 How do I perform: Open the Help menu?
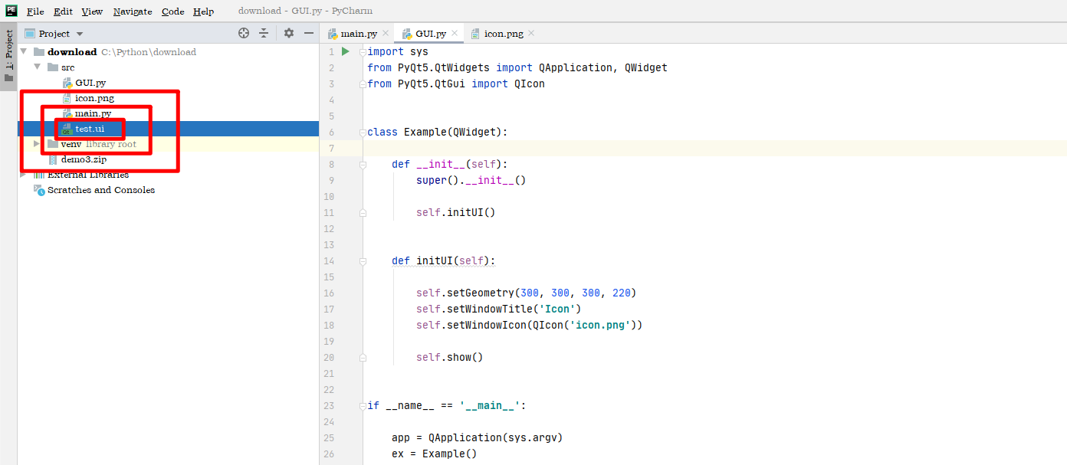(x=203, y=11)
